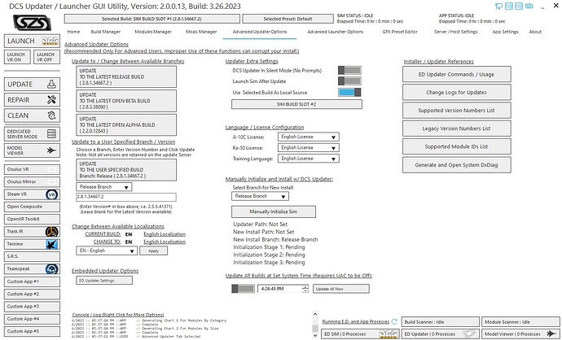Run CLEAN from the sidebar
This screenshot has height=340, width=562.
point(32,116)
